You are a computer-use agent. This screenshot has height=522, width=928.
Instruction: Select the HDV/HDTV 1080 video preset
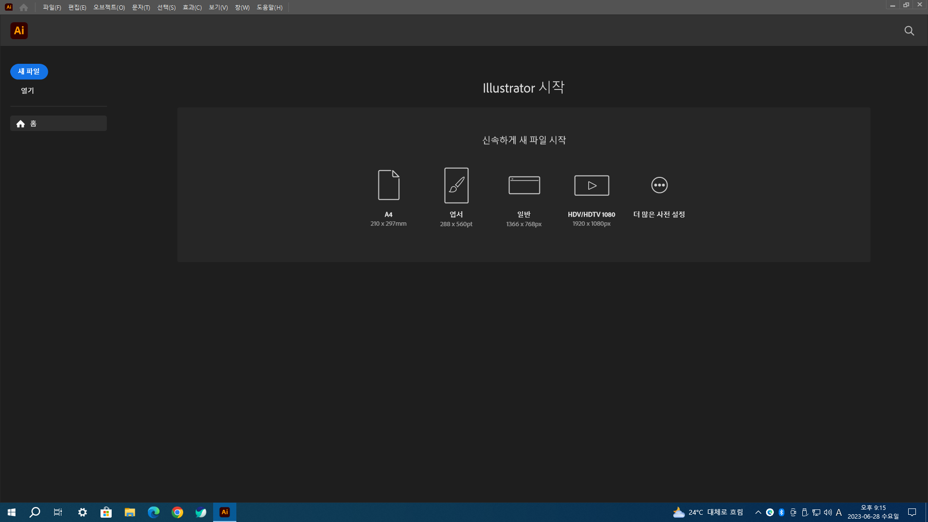tap(592, 185)
